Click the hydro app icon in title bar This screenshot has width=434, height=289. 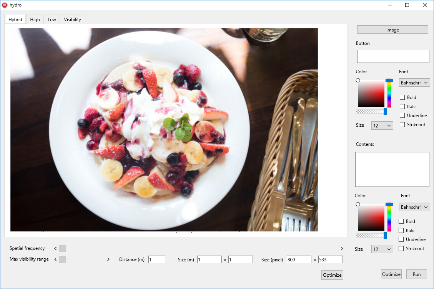(x=5, y=5)
